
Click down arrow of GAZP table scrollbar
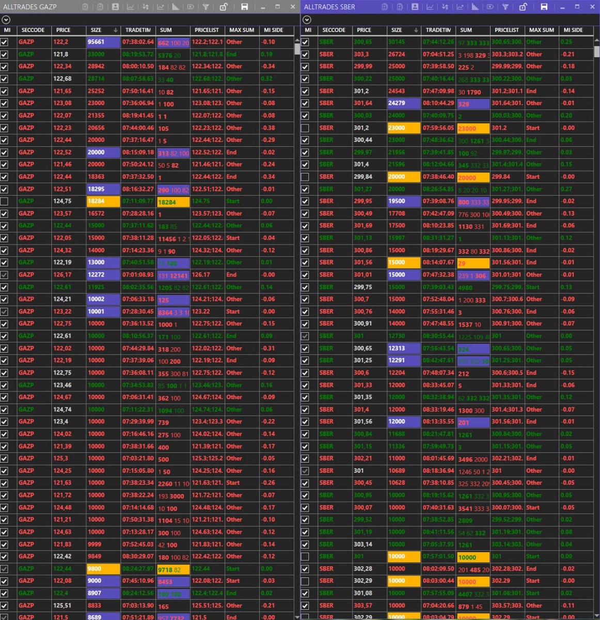tap(297, 616)
